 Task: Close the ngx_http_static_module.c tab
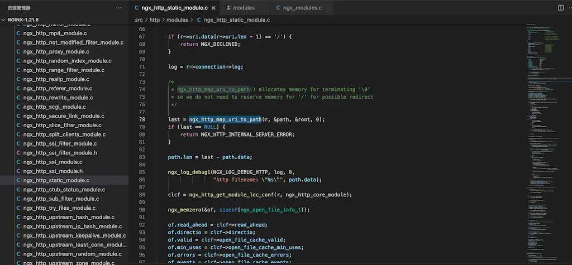[213, 8]
